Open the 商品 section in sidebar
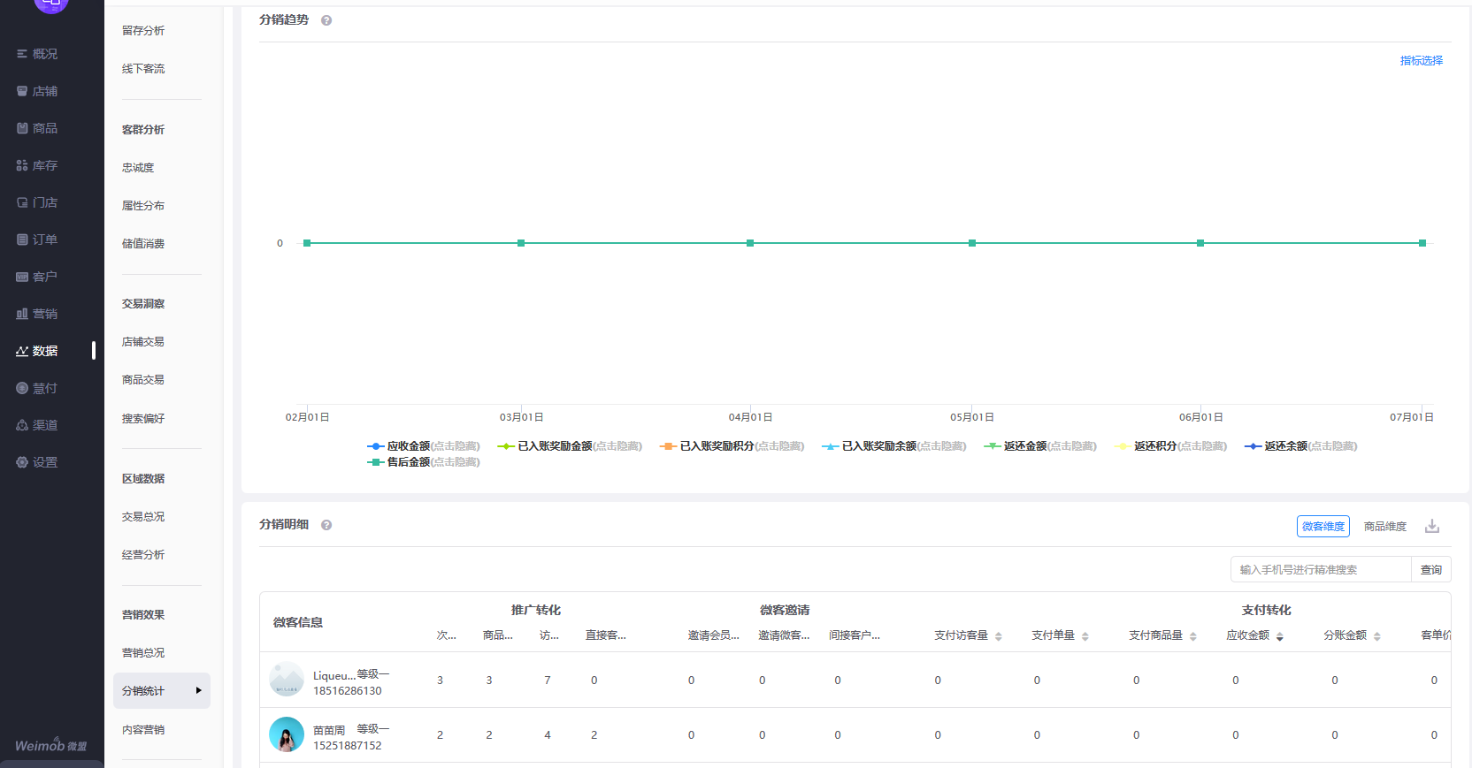Image resolution: width=1472 pixels, height=768 pixels. [37, 128]
